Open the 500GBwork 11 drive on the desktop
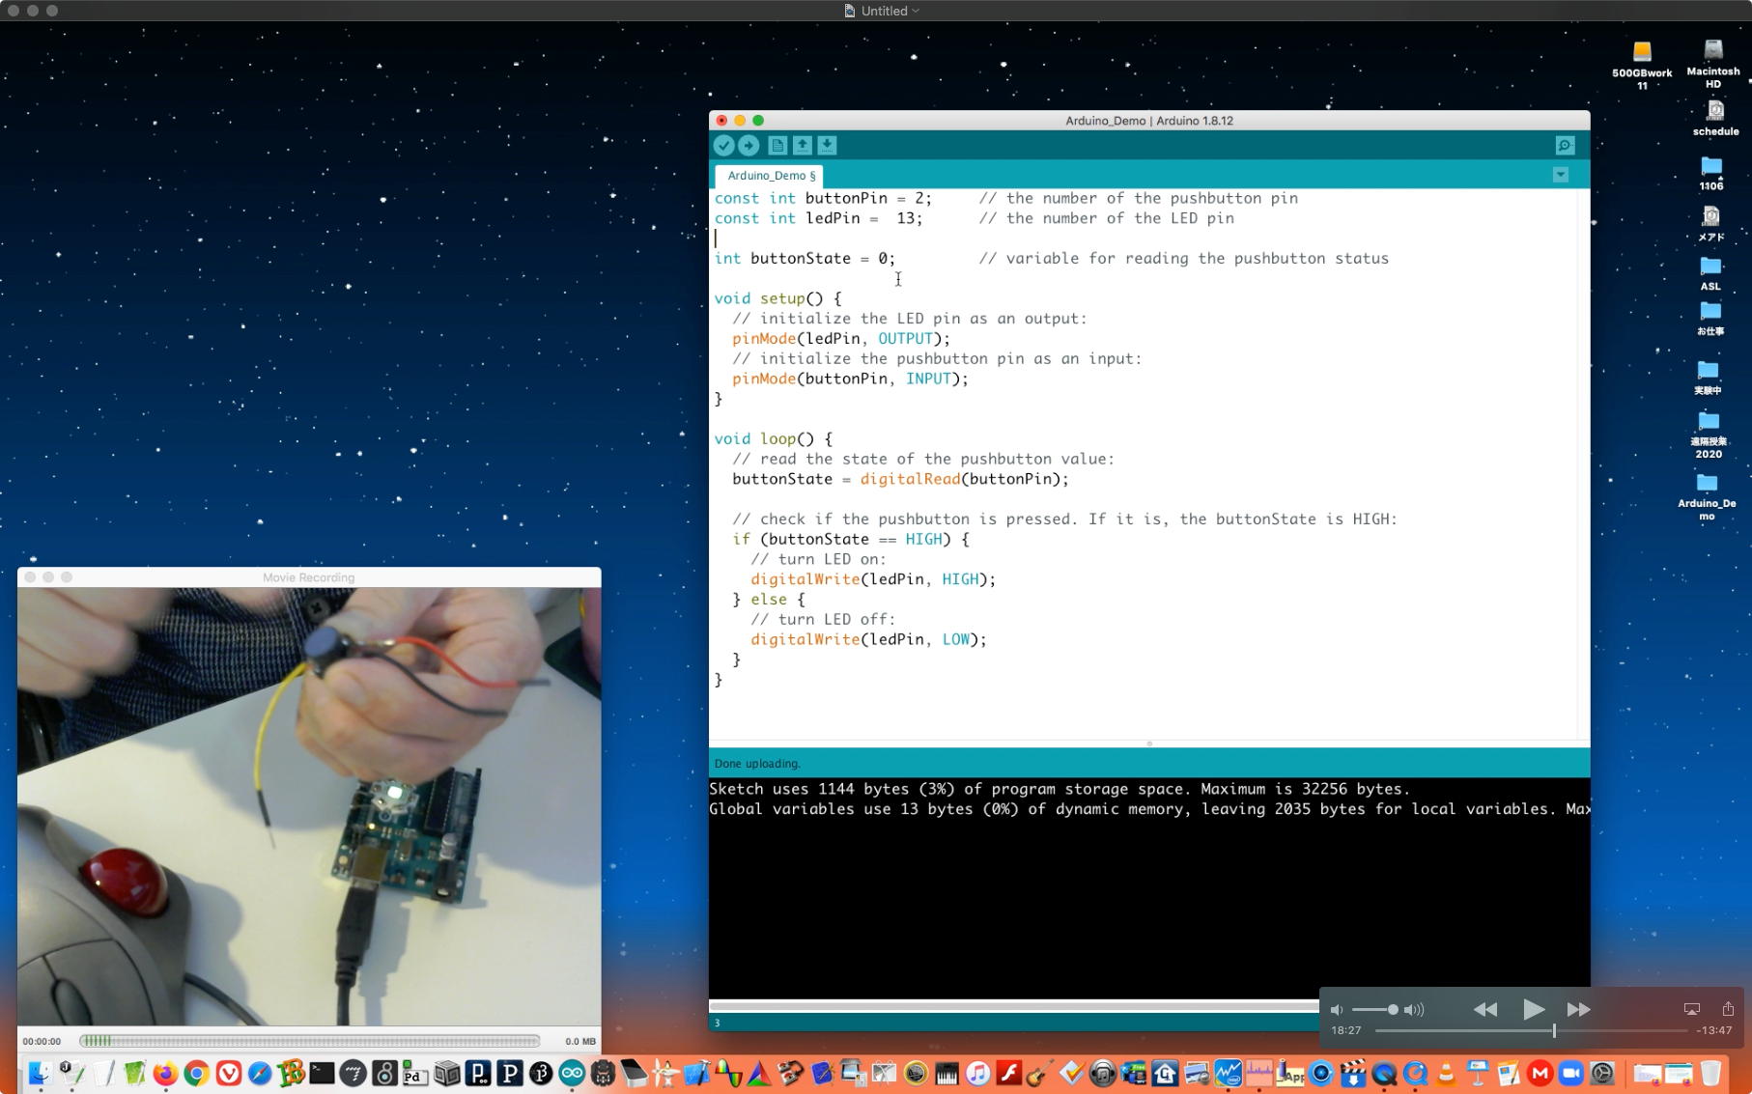 pyautogui.click(x=1642, y=65)
